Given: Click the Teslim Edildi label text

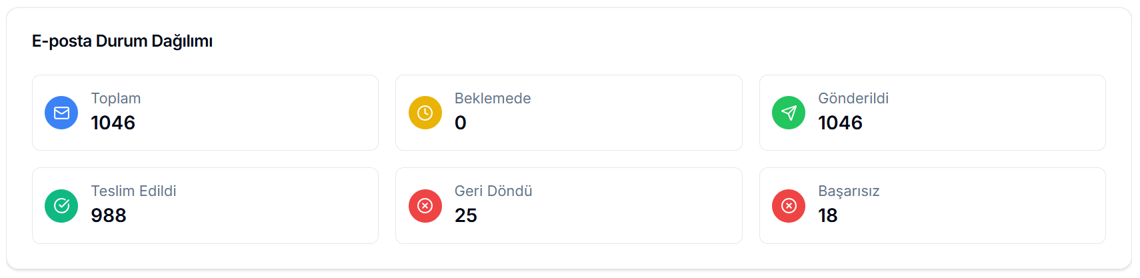Looking at the screenshot, I should pos(133,191).
